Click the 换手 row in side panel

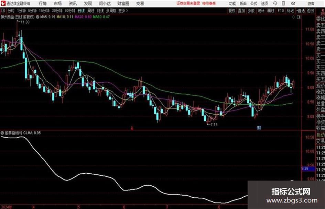tap(321, 116)
